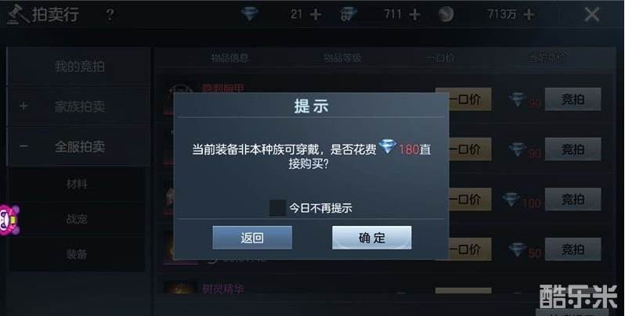The width and height of the screenshot is (625, 316).
Task: Select the 我的竞拍 tab
Action: pos(79,66)
